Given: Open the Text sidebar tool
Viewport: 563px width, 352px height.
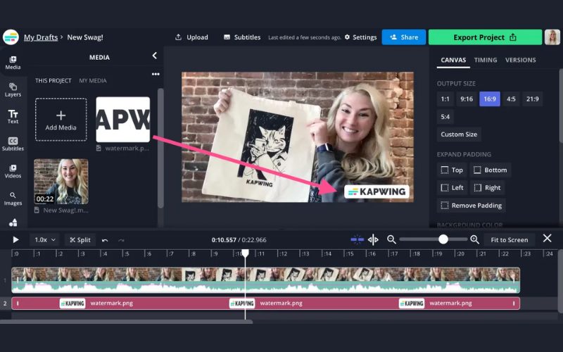Looking at the screenshot, I should click(13, 117).
